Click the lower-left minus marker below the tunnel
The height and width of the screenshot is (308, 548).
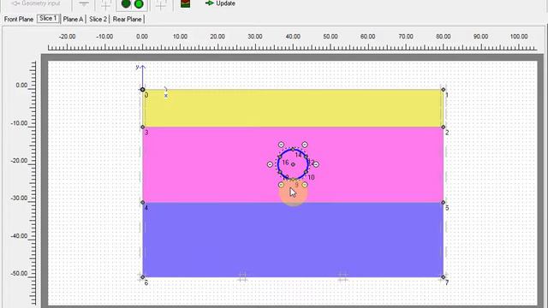[x=282, y=185]
